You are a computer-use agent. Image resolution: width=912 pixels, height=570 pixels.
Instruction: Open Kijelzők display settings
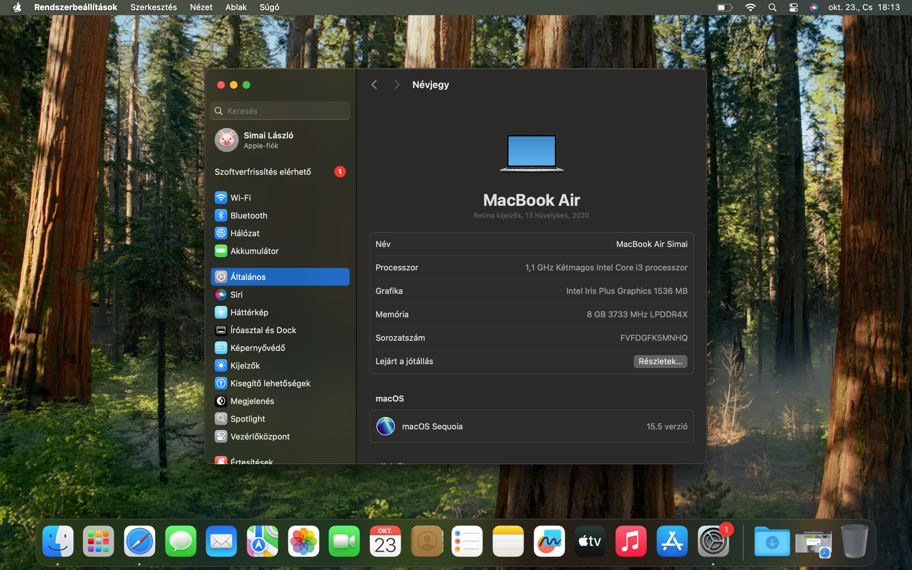[245, 365]
